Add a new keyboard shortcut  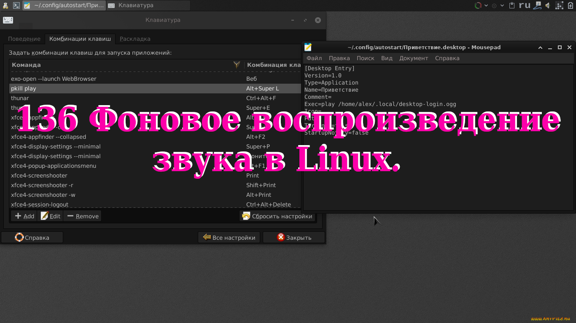tap(24, 216)
